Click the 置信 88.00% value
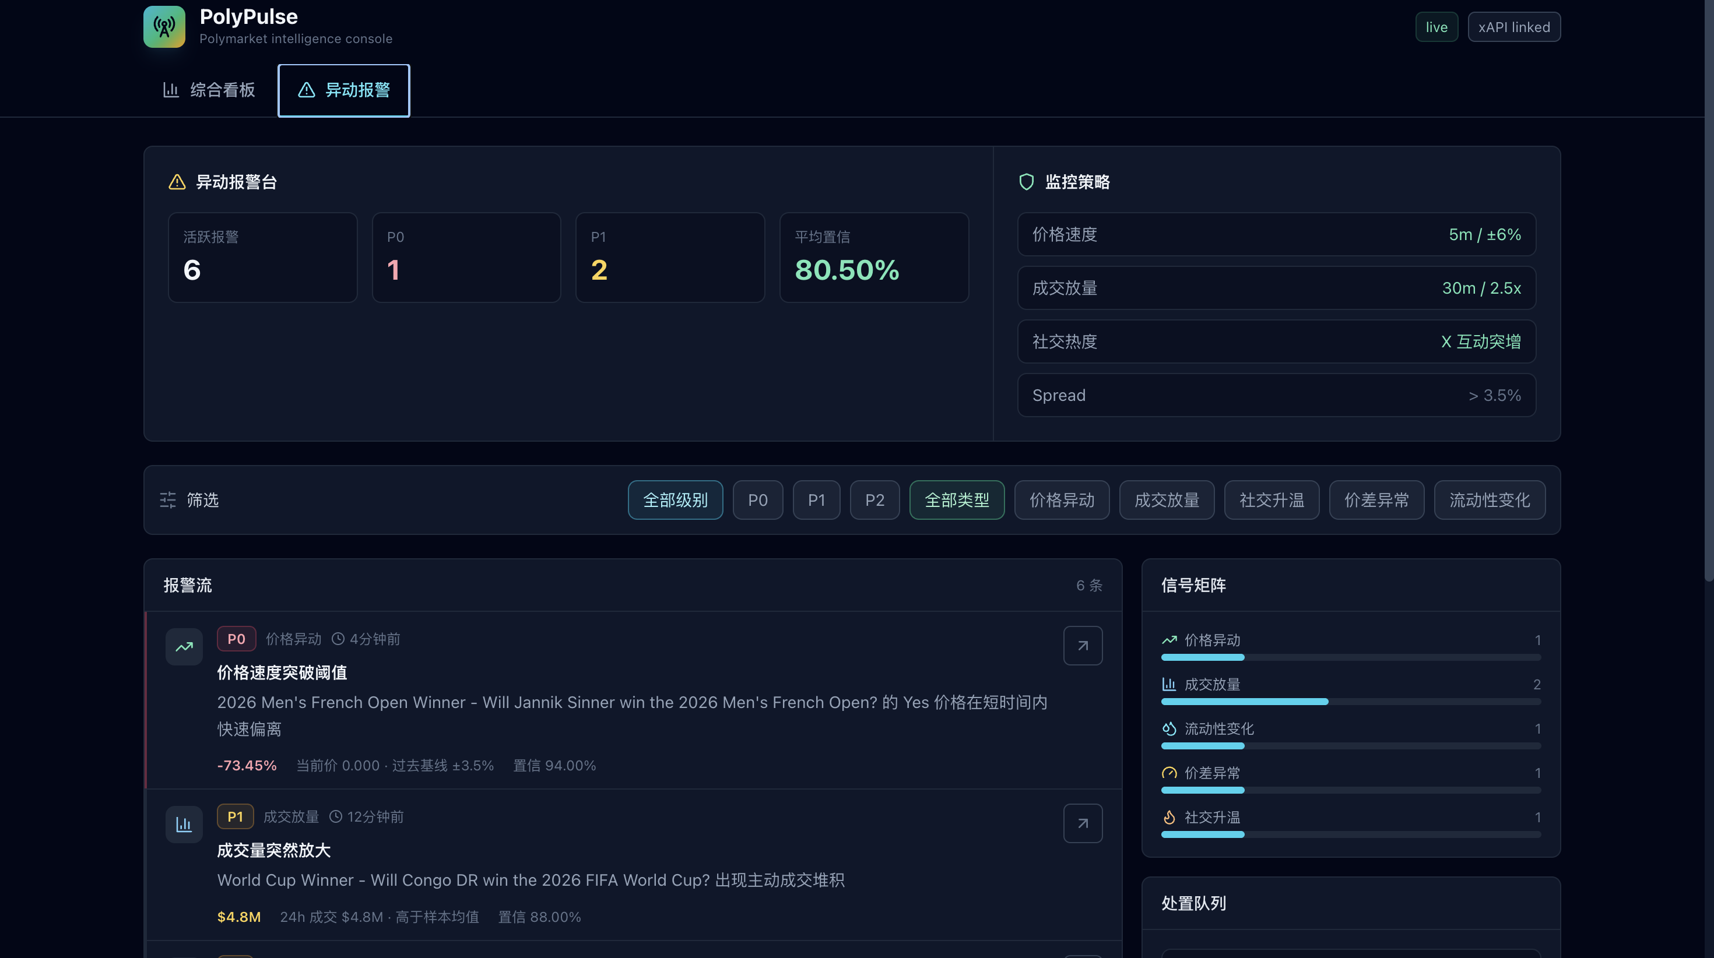 (540, 917)
